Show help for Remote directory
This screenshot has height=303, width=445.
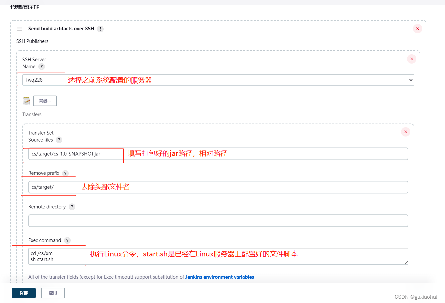click(x=72, y=207)
